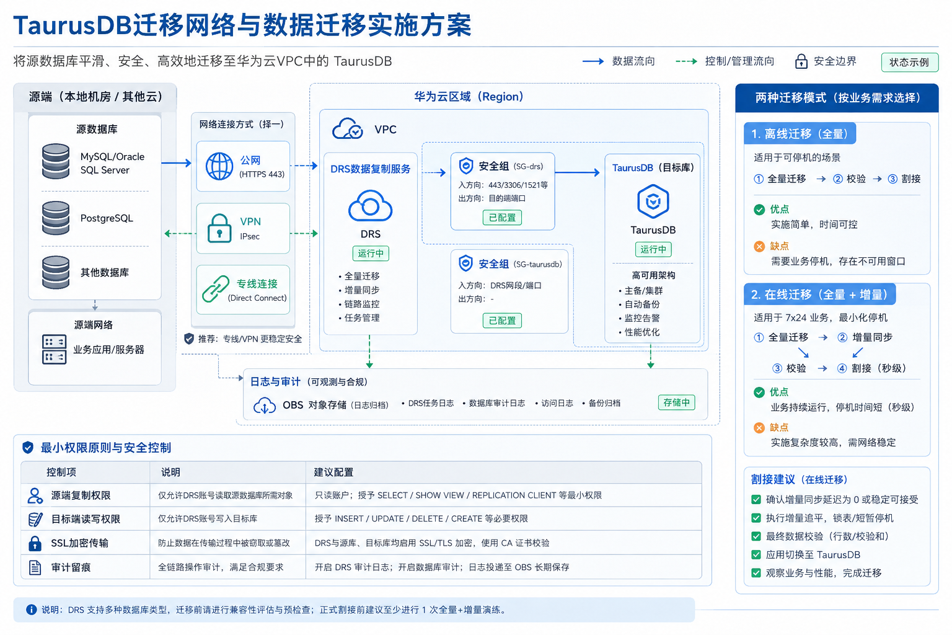
Task: Click the ④ 割接（秒级） step
Action: tap(872, 368)
